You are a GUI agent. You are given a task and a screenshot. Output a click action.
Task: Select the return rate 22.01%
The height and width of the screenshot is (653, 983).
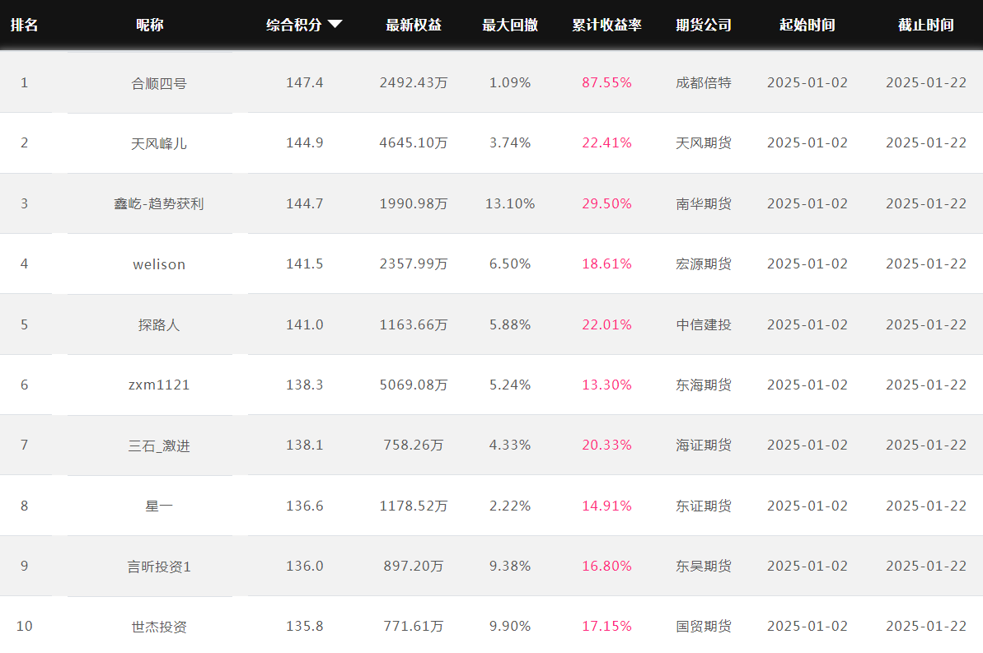pyautogui.click(x=606, y=324)
